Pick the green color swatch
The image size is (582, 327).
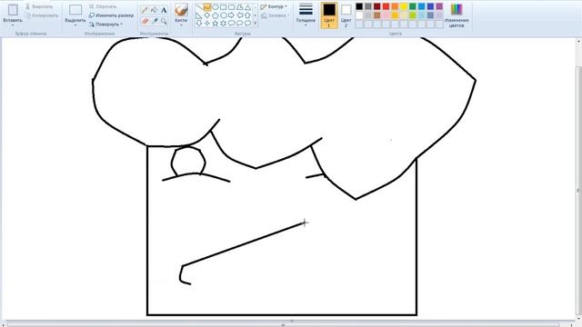(413, 6)
